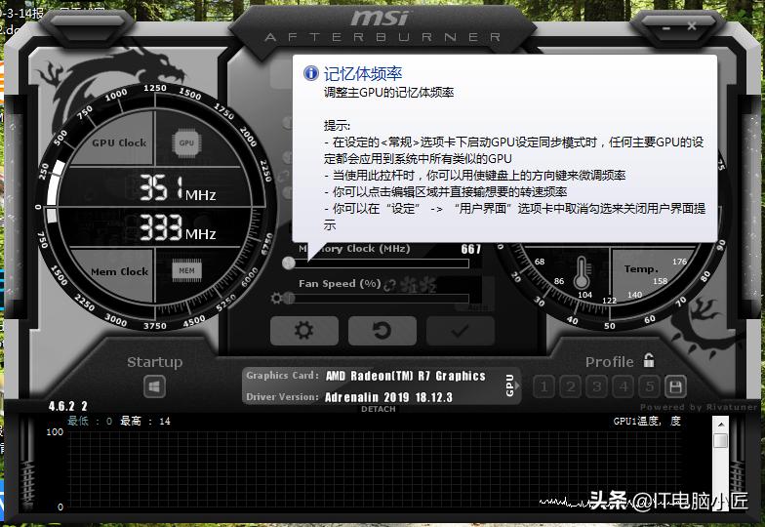
Task: Toggle Apply at Windows Startup icon
Action: (x=154, y=387)
